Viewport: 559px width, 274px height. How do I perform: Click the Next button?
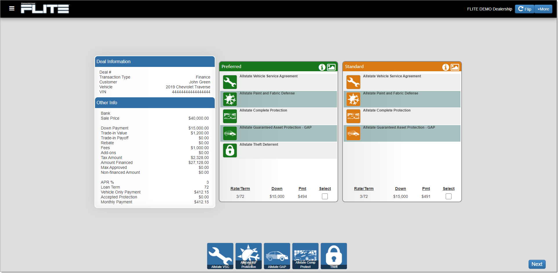[537, 264]
